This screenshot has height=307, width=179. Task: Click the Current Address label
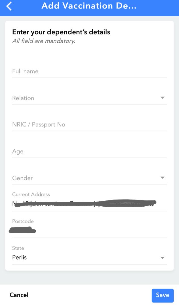tap(31, 194)
